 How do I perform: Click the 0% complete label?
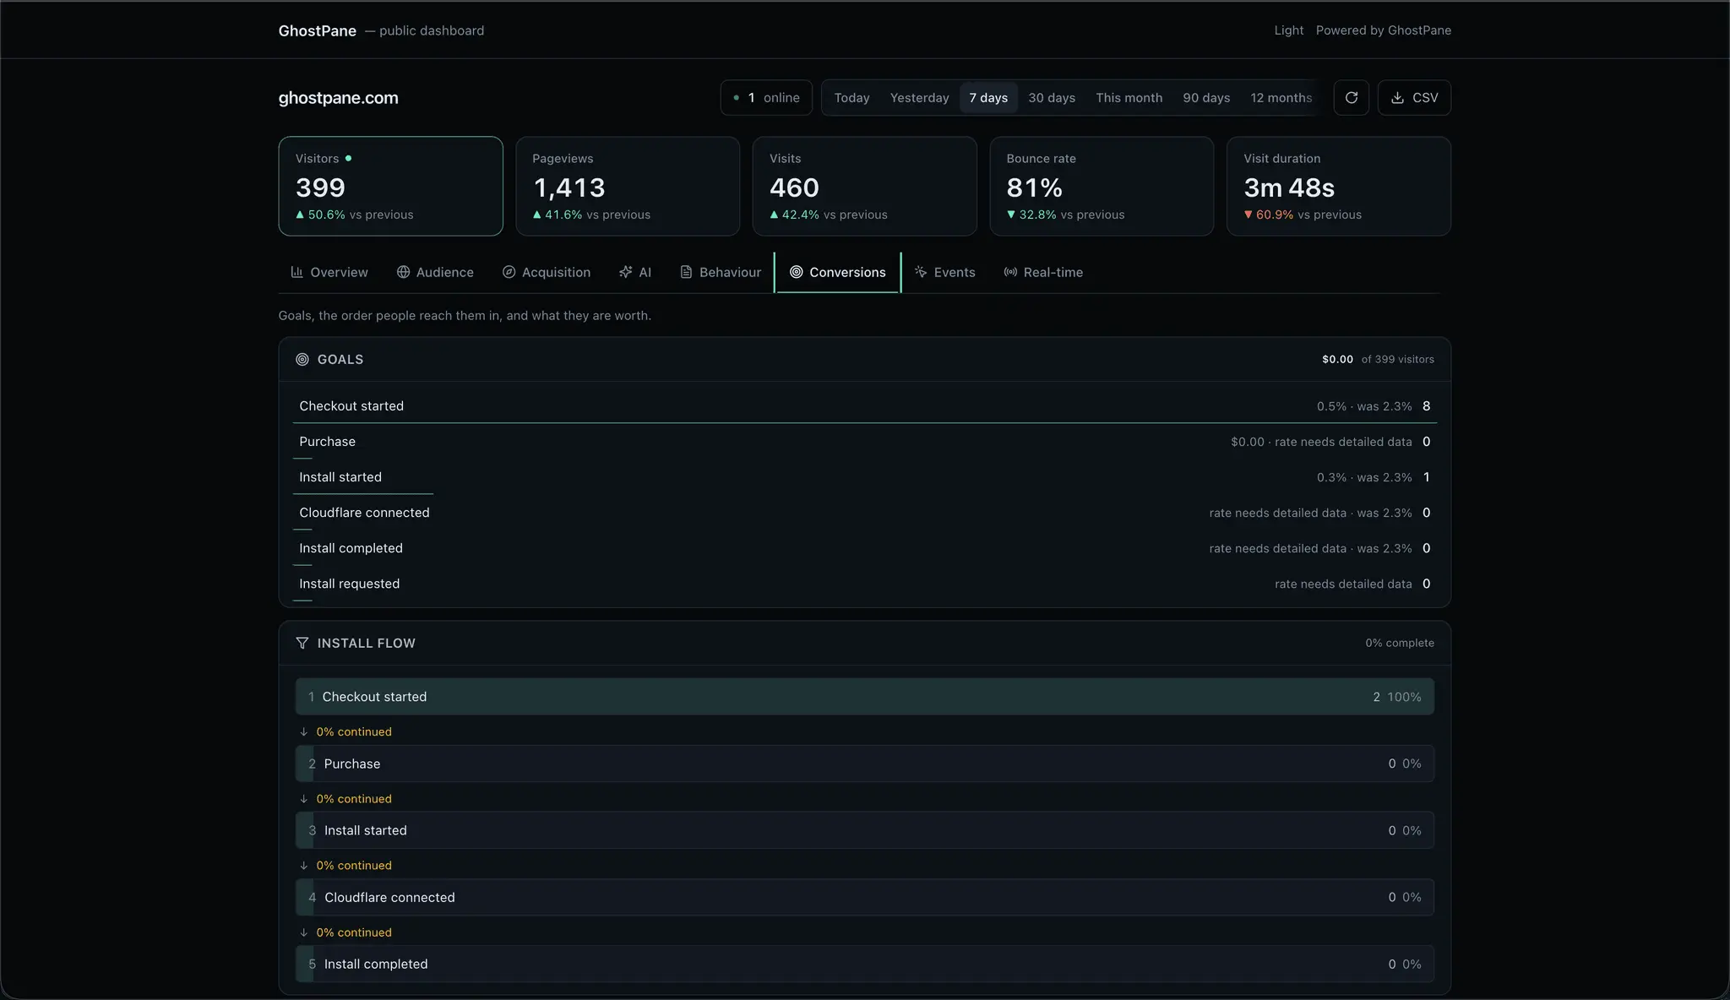pyautogui.click(x=1400, y=643)
